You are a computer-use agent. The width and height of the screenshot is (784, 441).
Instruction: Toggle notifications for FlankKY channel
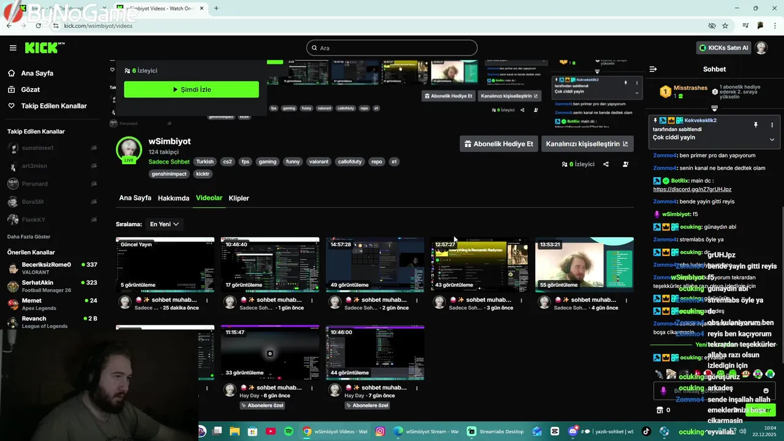pyautogui.click(x=94, y=219)
